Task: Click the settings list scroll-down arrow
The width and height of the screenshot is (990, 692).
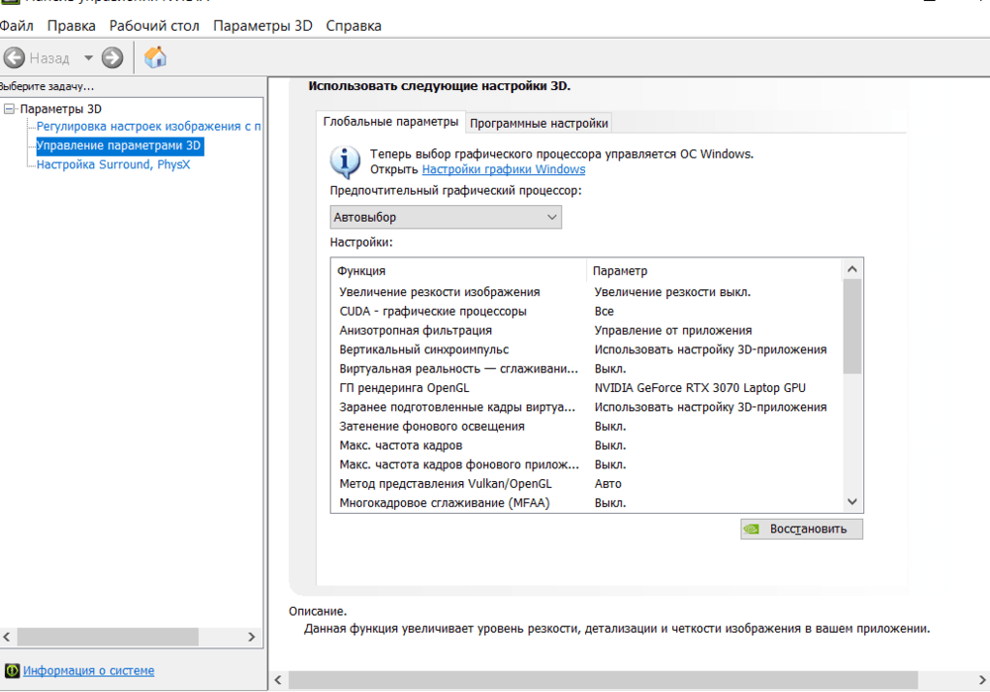Action: (852, 502)
